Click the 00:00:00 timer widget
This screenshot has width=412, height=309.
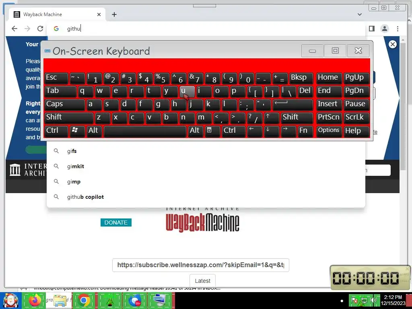370,278
